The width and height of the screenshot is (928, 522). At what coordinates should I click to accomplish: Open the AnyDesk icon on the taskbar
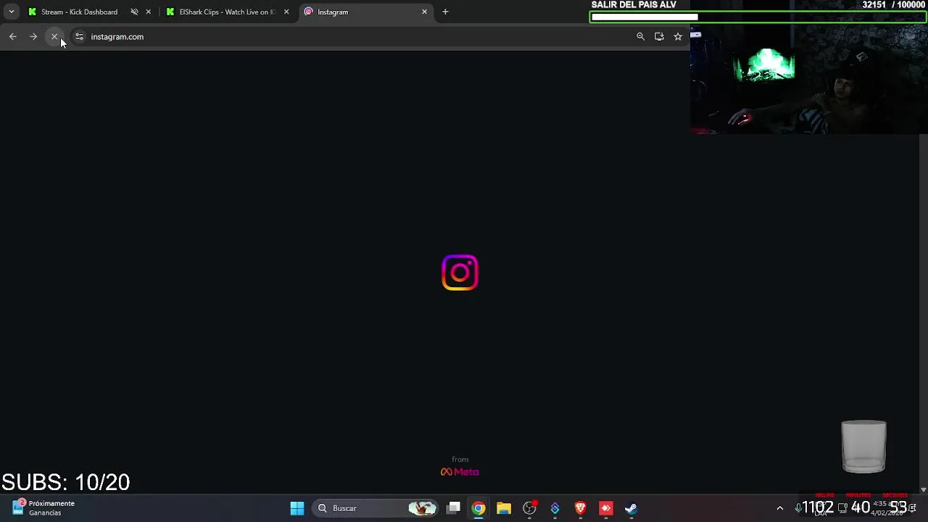(605, 508)
